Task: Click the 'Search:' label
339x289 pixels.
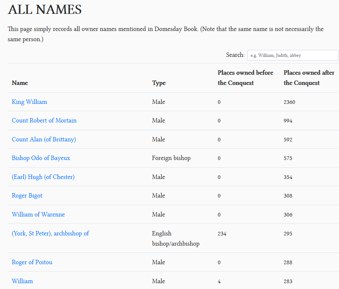Action: pyautogui.click(x=235, y=55)
